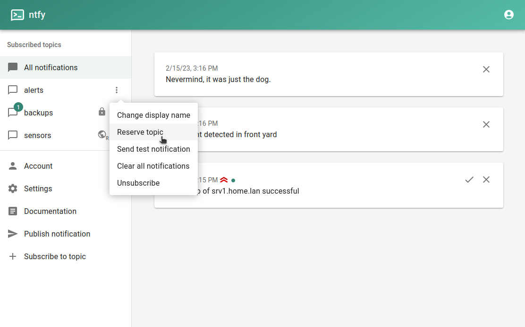Select 'Change display name' menu entry
525x327 pixels.
pyautogui.click(x=153, y=115)
